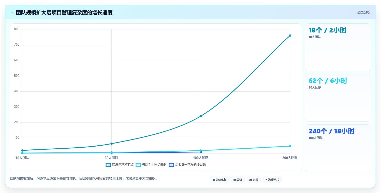Click the 10人团队 caption in the first card
381x193 pixels.
coord(315,37)
